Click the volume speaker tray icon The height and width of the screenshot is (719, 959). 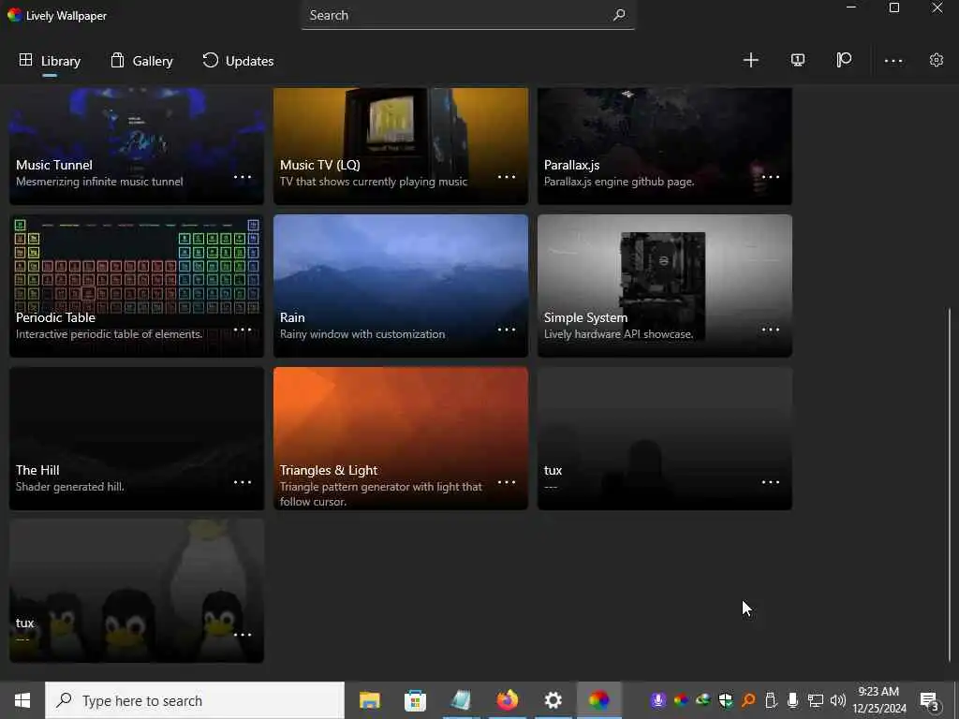click(838, 700)
